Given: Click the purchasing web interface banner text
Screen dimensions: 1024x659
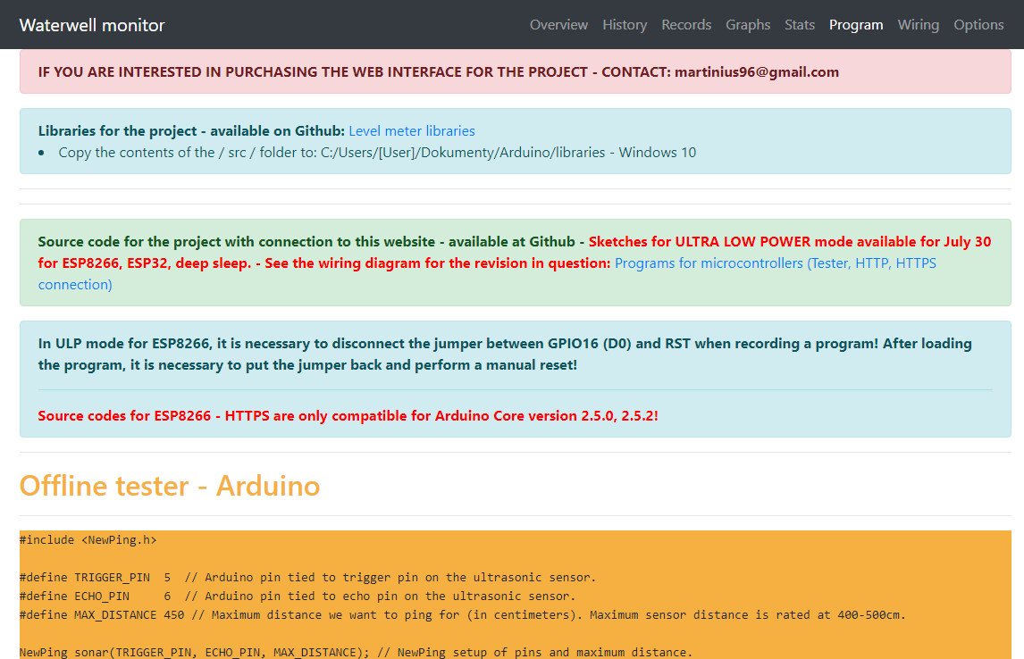Looking at the screenshot, I should (x=438, y=71).
